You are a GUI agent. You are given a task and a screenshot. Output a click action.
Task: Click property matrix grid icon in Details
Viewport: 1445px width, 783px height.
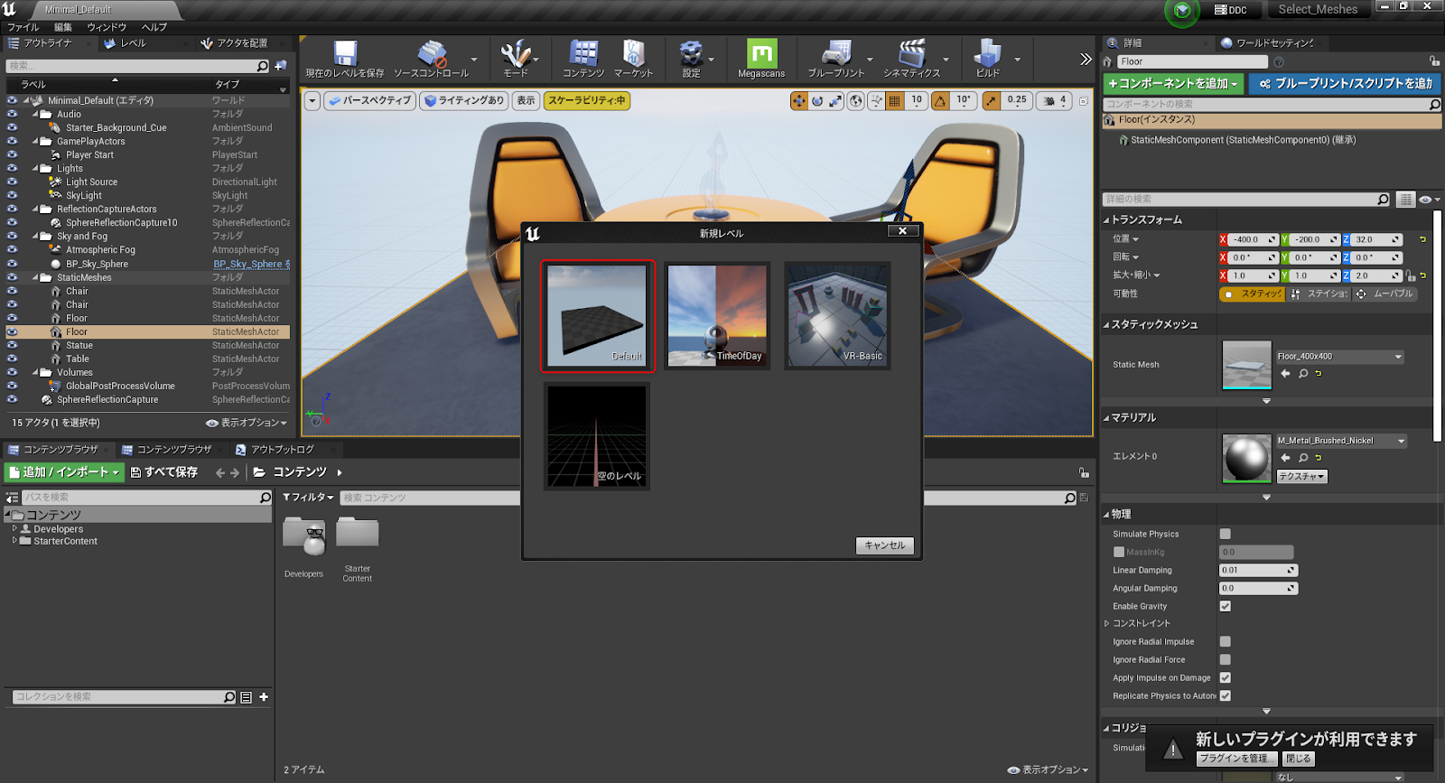pyautogui.click(x=1405, y=200)
